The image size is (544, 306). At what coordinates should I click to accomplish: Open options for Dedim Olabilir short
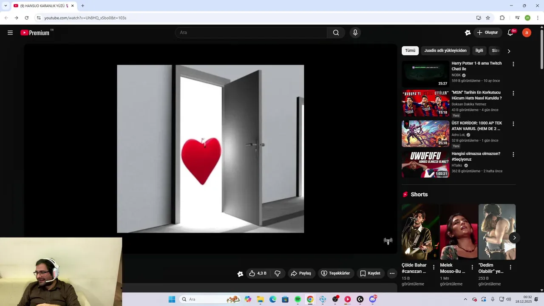(510, 267)
